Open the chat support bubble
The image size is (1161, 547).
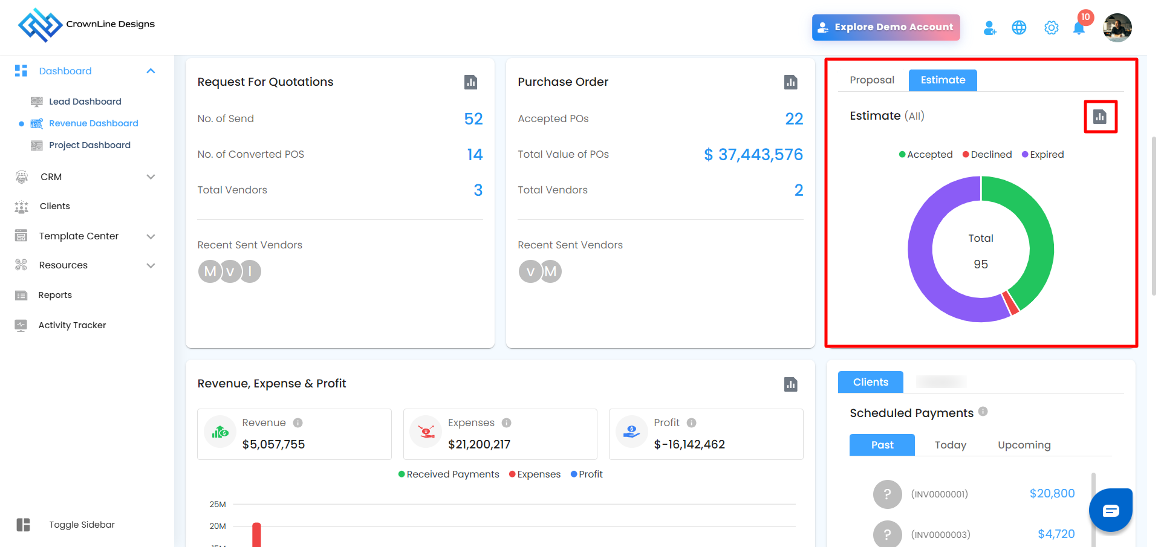click(1110, 511)
